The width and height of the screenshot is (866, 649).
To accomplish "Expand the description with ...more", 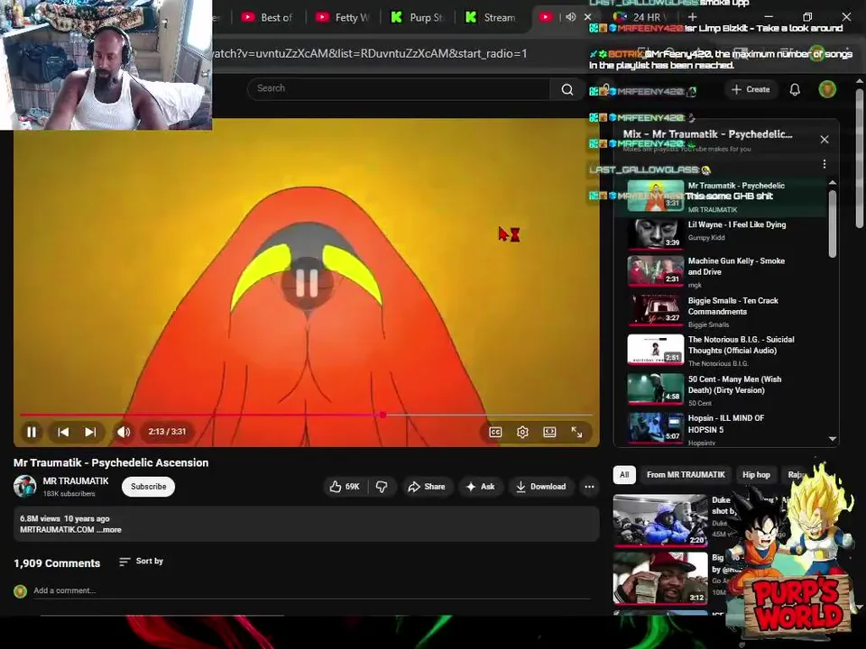I will point(109,530).
